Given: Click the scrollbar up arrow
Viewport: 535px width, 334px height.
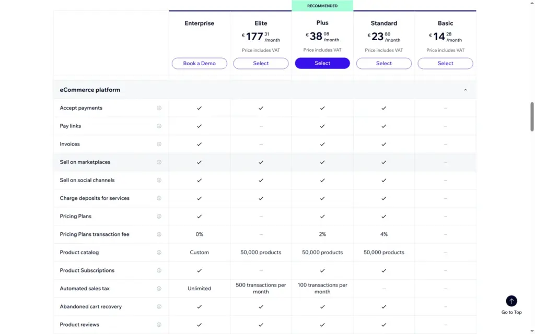Looking at the screenshot, I should (531, 3).
